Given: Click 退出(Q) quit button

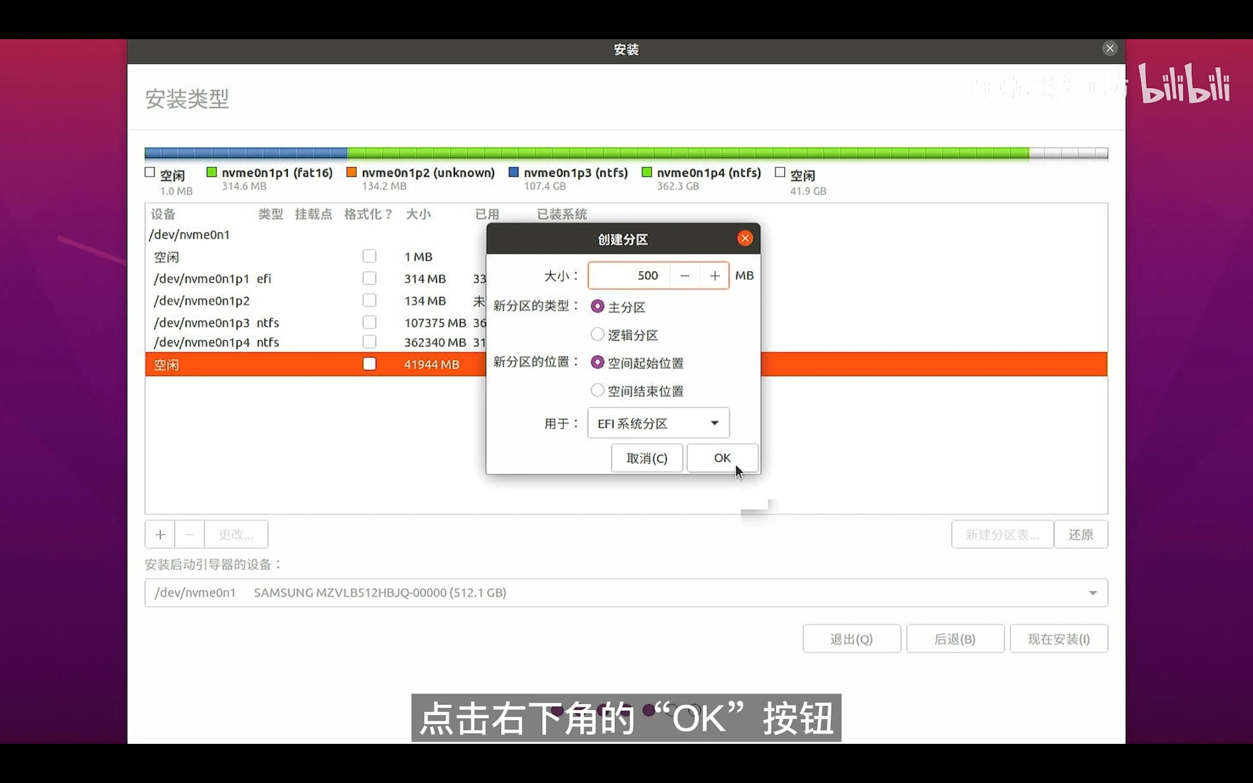Looking at the screenshot, I should click(852, 639).
